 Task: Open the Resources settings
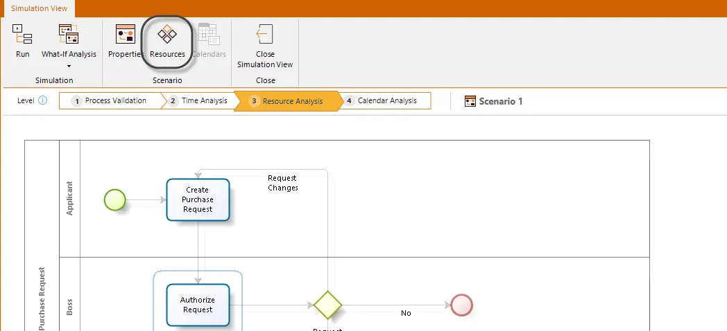(x=167, y=42)
